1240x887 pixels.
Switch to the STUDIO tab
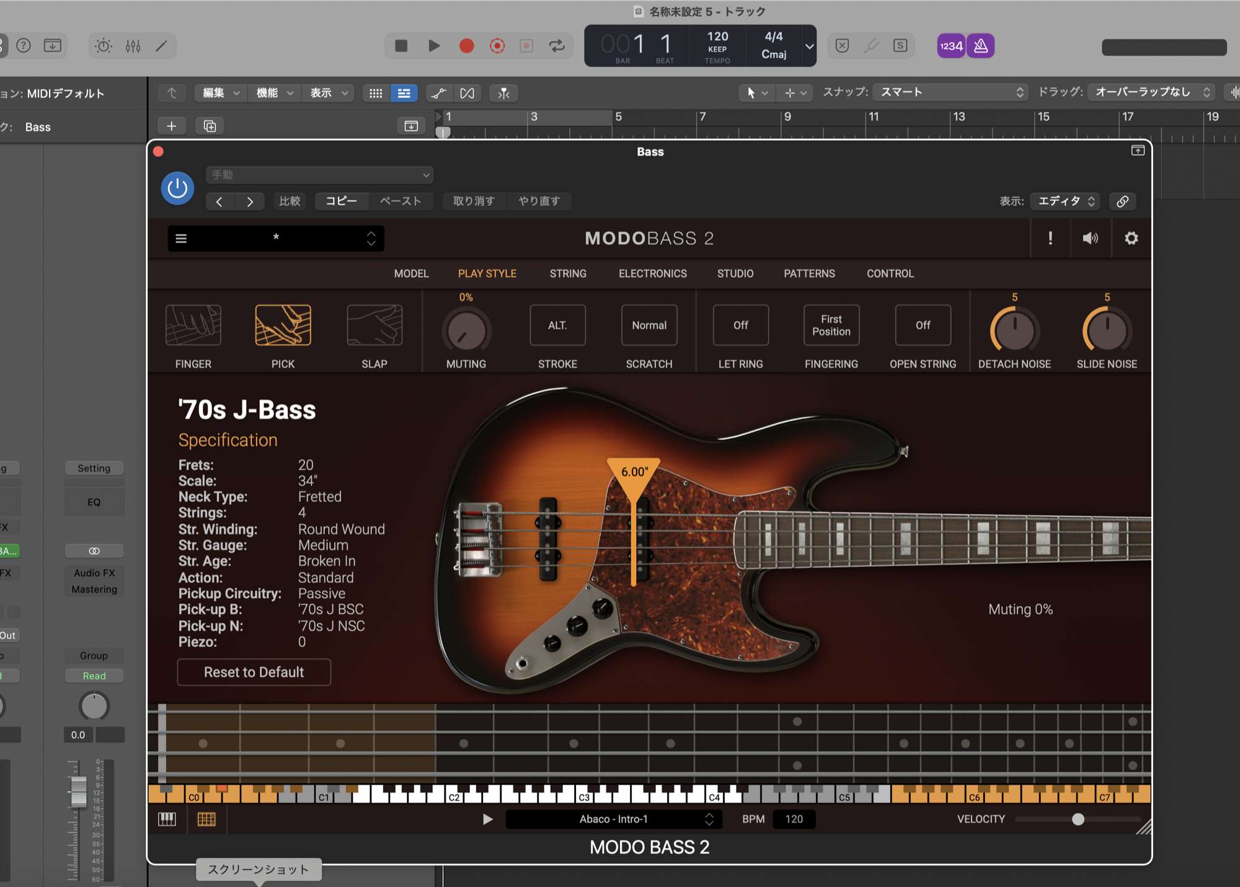coord(735,273)
